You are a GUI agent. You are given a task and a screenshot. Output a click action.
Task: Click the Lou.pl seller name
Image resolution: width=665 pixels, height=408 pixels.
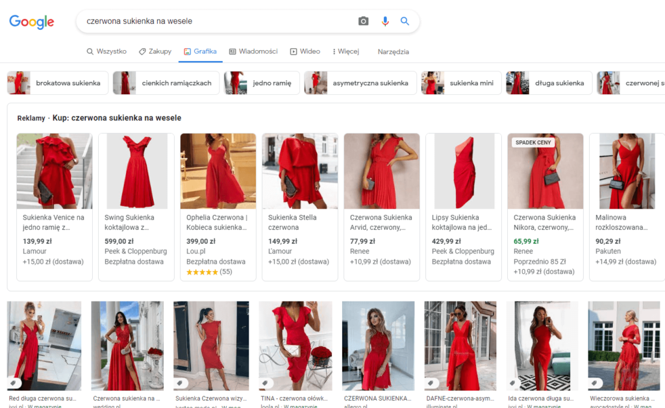(x=196, y=251)
